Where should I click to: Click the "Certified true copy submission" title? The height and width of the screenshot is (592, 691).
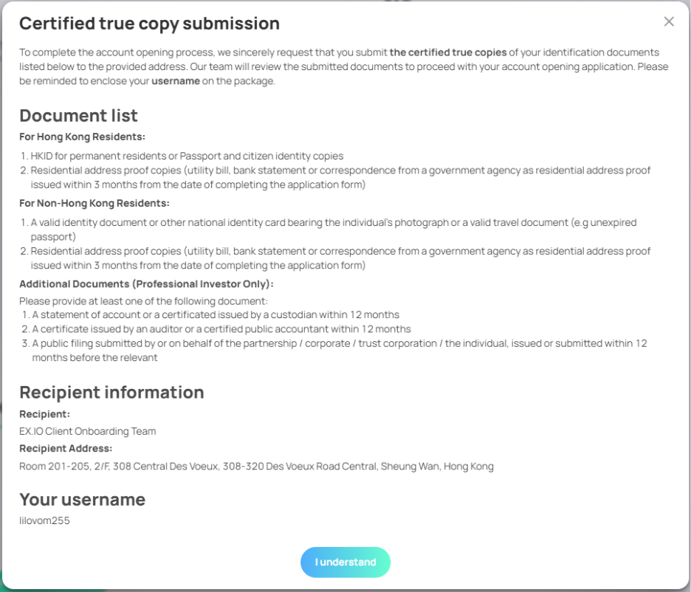point(149,24)
